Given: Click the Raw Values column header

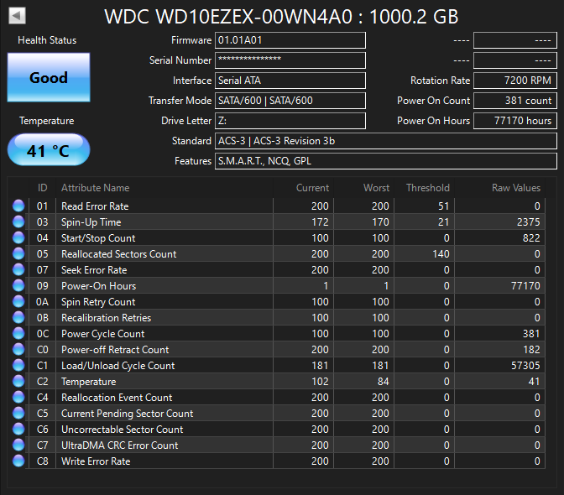Looking at the screenshot, I should coord(499,188).
